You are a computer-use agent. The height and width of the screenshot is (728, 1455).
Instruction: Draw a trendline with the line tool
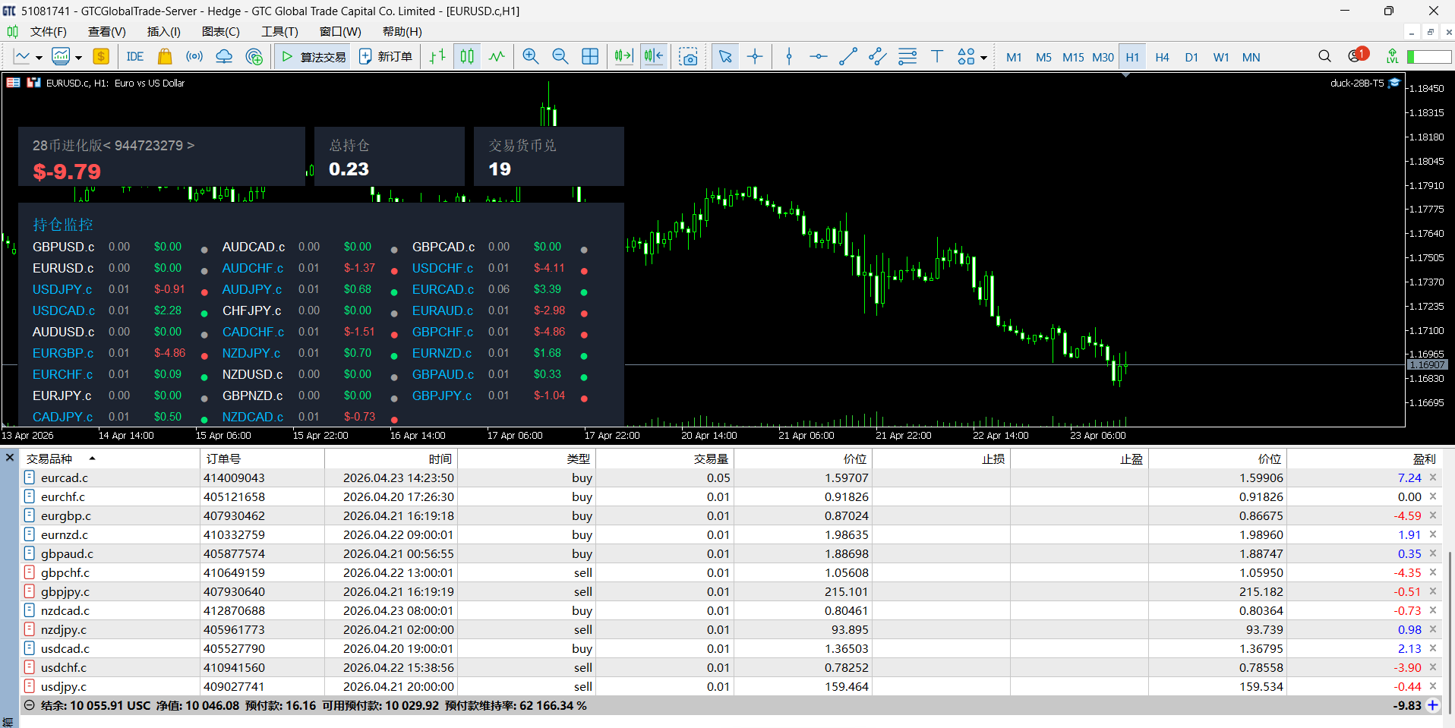(x=847, y=57)
